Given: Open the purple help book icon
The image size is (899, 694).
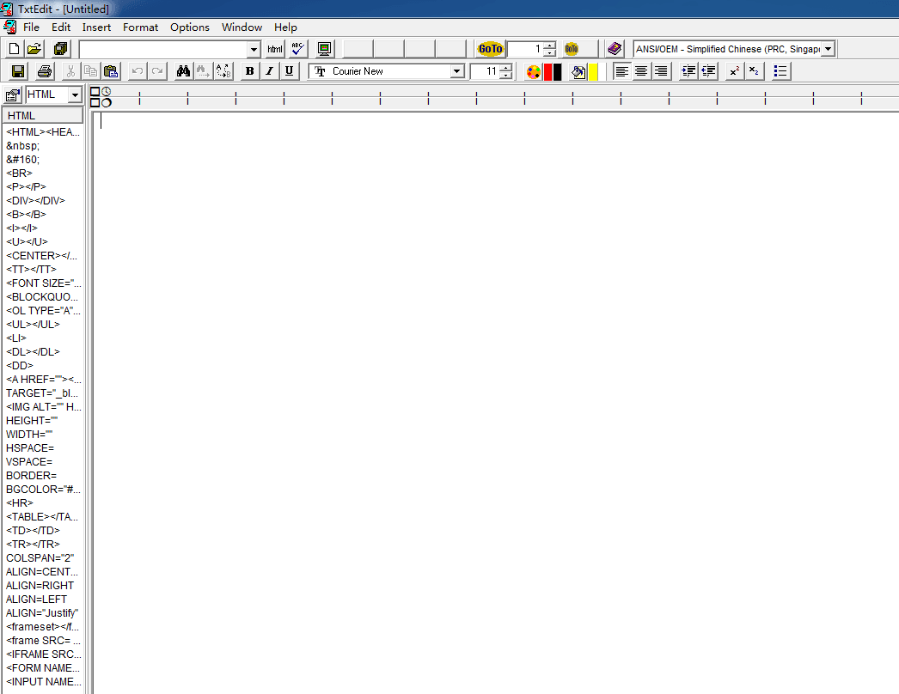Looking at the screenshot, I should point(615,49).
